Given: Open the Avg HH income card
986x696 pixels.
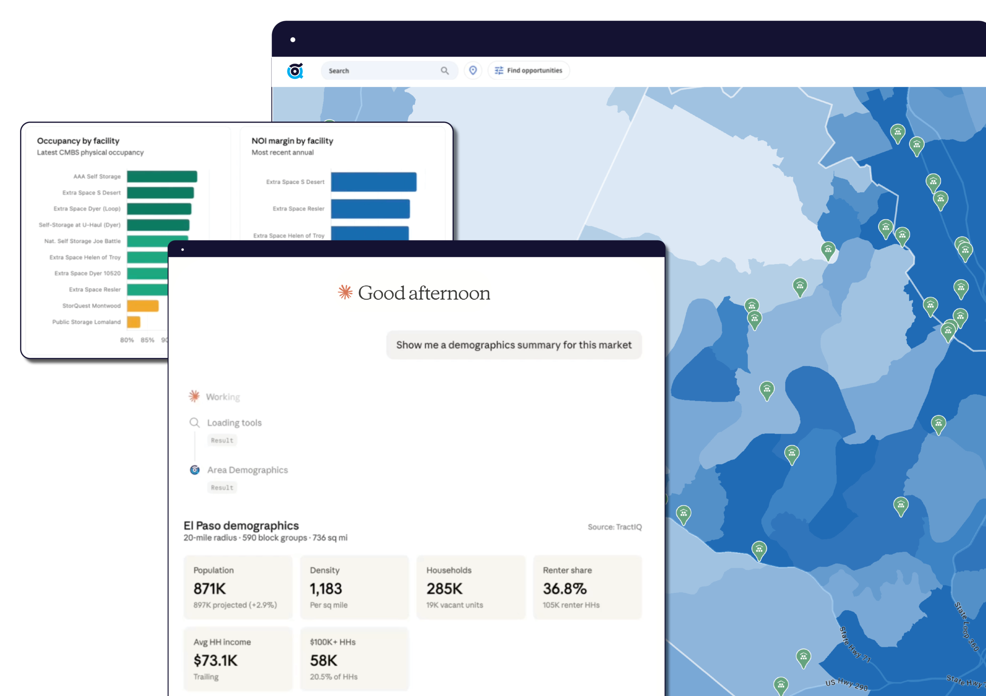Looking at the screenshot, I should pyautogui.click(x=238, y=659).
